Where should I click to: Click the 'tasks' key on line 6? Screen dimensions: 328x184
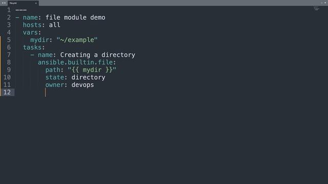tap(32, 48)
